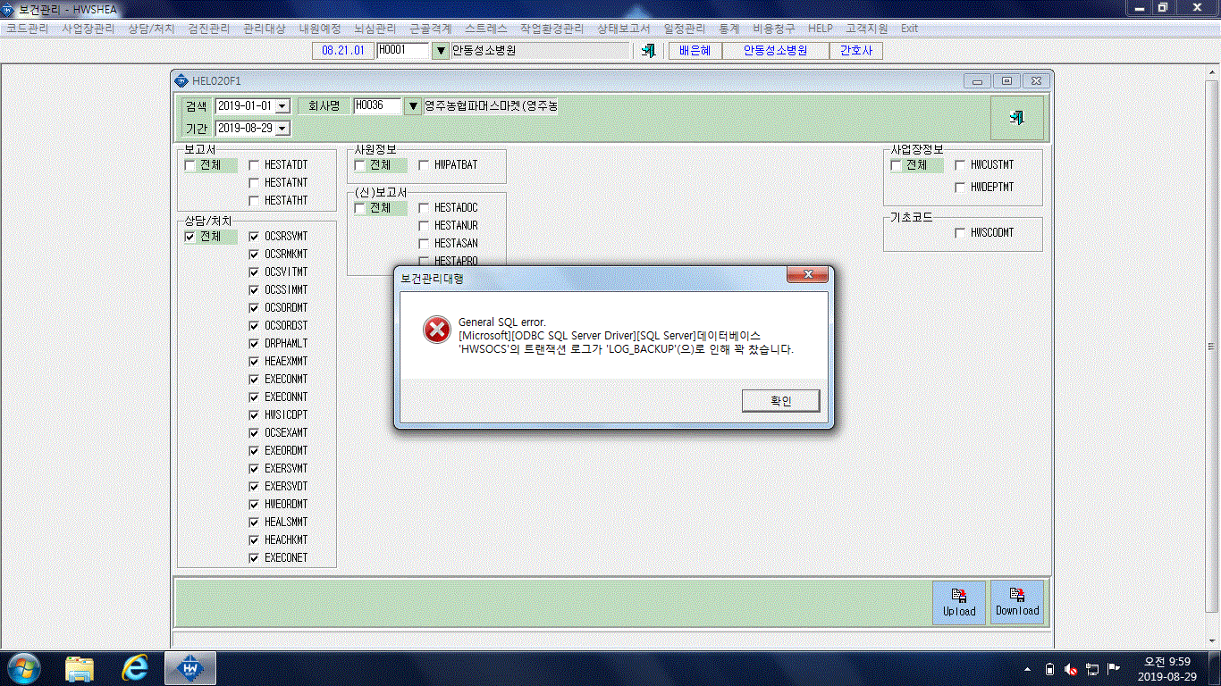This screenshot has height=686, width=1221.
Task: Open the file explorer taskbar icon
Action: tap(80, 667)
